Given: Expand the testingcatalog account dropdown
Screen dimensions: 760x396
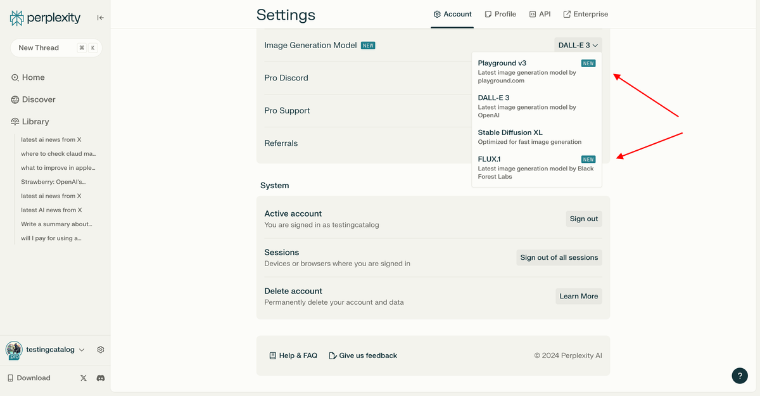Looking at the screenshot, I should [81, 349].
